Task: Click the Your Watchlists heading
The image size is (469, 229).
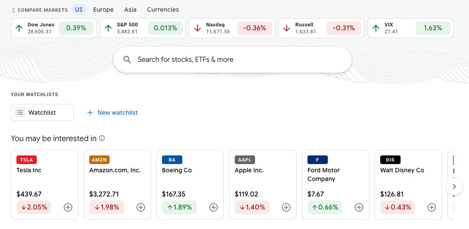Action: pyautogui.click(x=34, y=94)
